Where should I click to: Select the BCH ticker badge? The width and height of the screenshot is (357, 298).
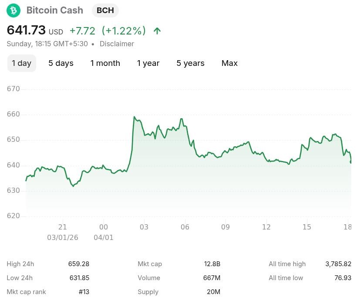click(105, 10)
